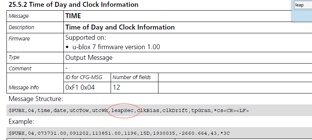
Task: Click the search field containing "leap"
Action: (303, 5)
